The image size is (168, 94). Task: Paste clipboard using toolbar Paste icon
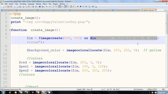coord(29,7)
